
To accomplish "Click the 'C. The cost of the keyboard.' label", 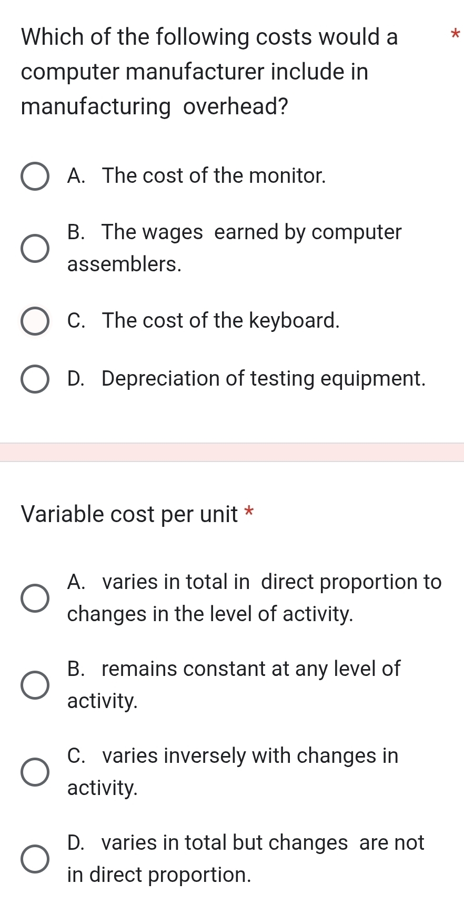I will click(x=204, y=320).
